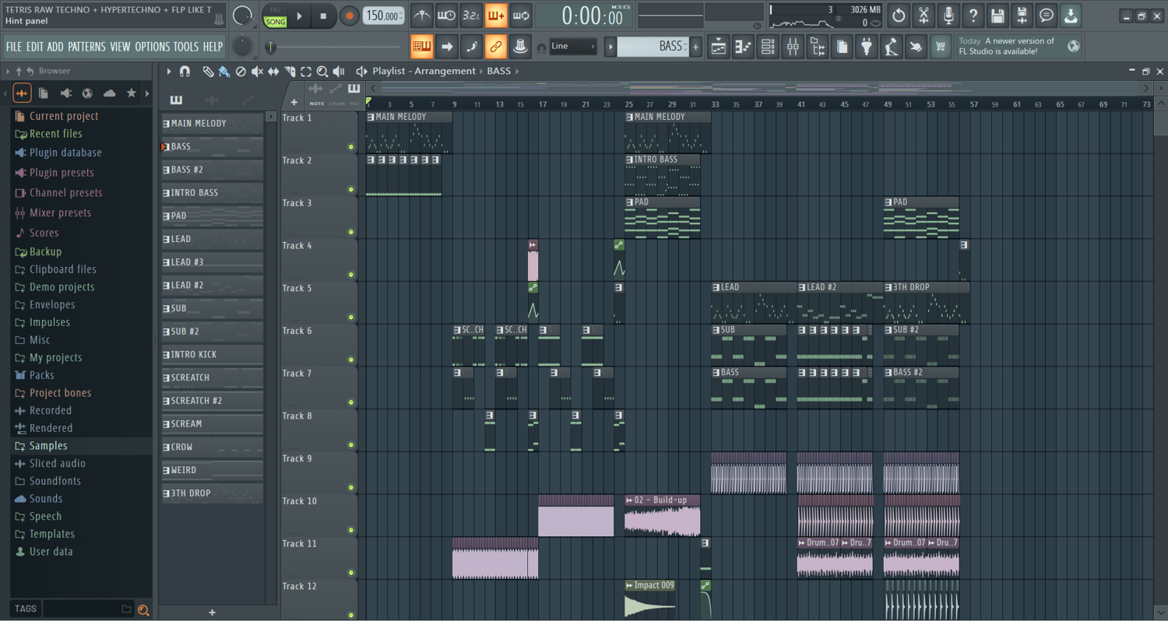Switch PAT/SONG mode toggle
Image resolution: width=1168 pixels, height=621 pixels.
coord(276,16)
